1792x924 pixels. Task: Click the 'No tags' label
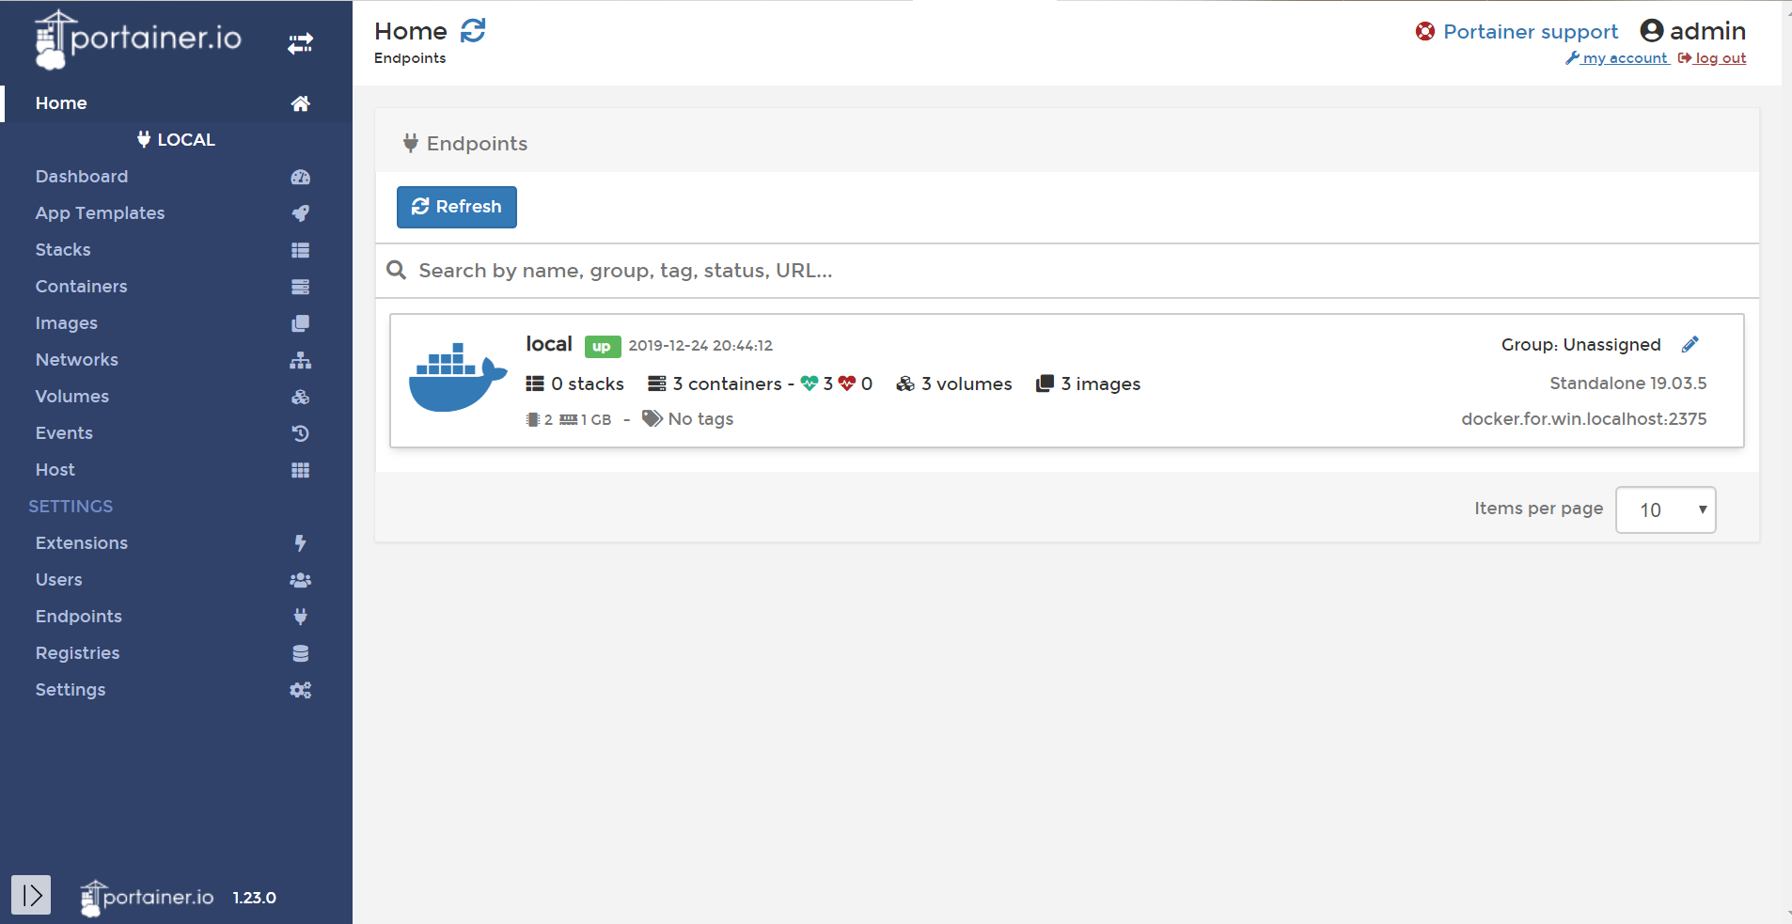tap(700, 419)
